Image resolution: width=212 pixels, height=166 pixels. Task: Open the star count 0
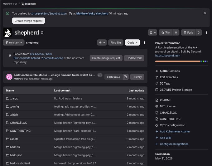176,32
